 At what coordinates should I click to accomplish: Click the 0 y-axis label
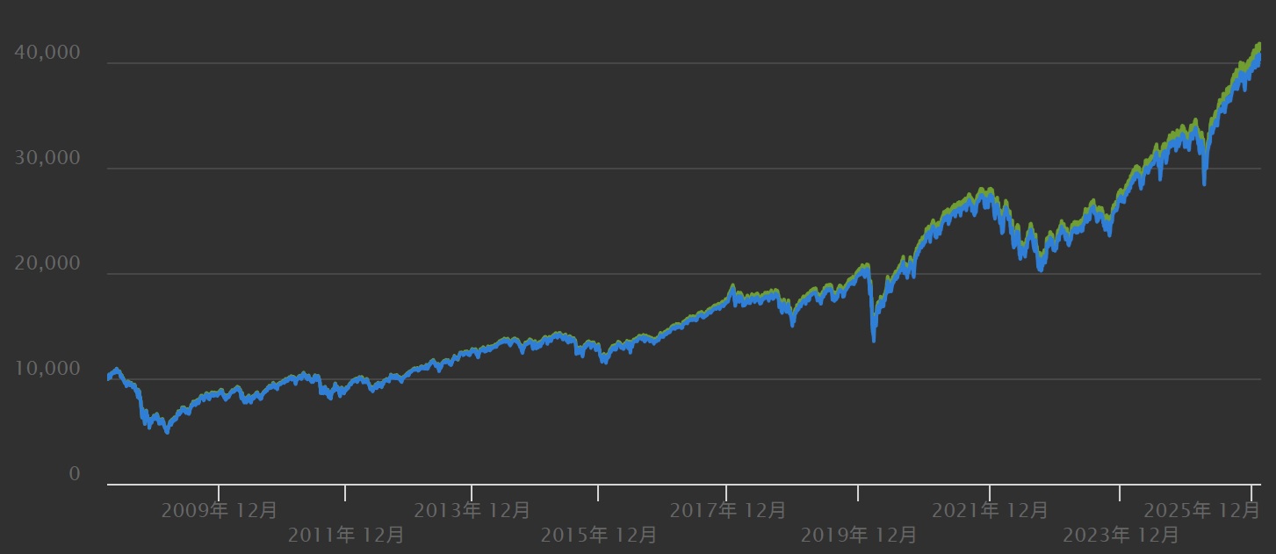[x=75, y=475]
